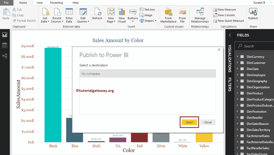This screenshot has height=155, width=274.
Task: Click the Cut scissors icon
Action: 14,9
